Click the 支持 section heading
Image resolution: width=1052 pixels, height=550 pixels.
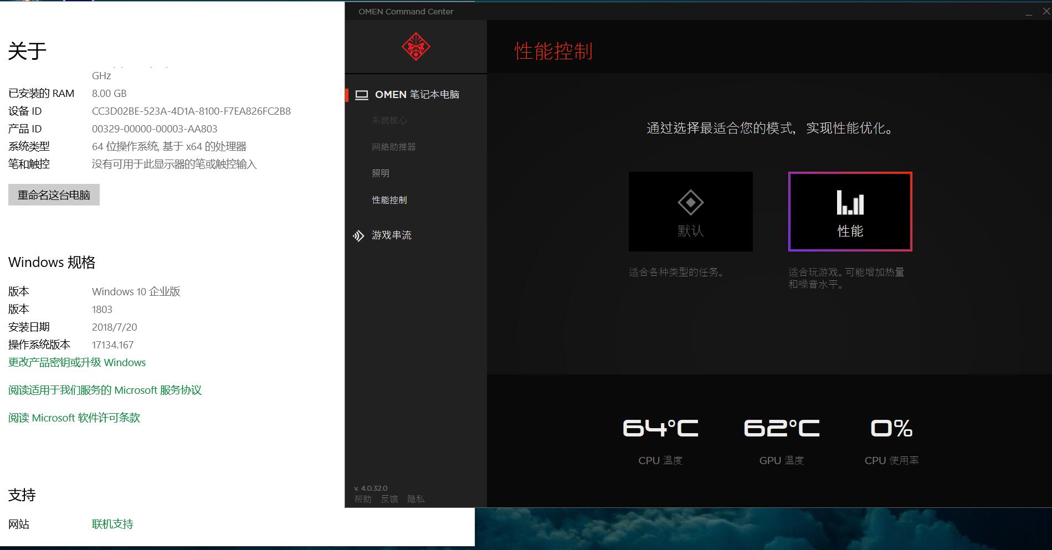(22, 495)
